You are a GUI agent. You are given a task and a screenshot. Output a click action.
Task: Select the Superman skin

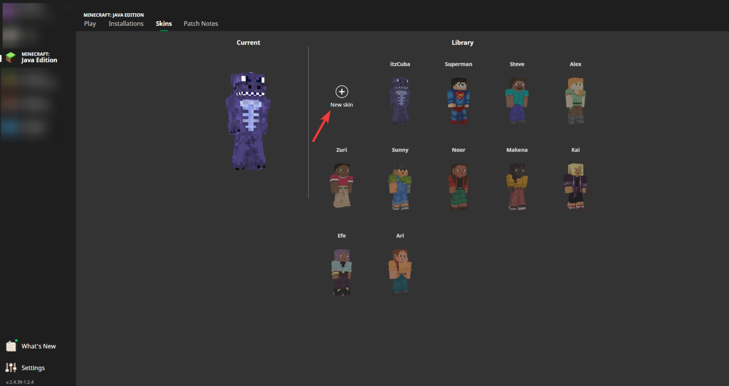tap(458, 100)
